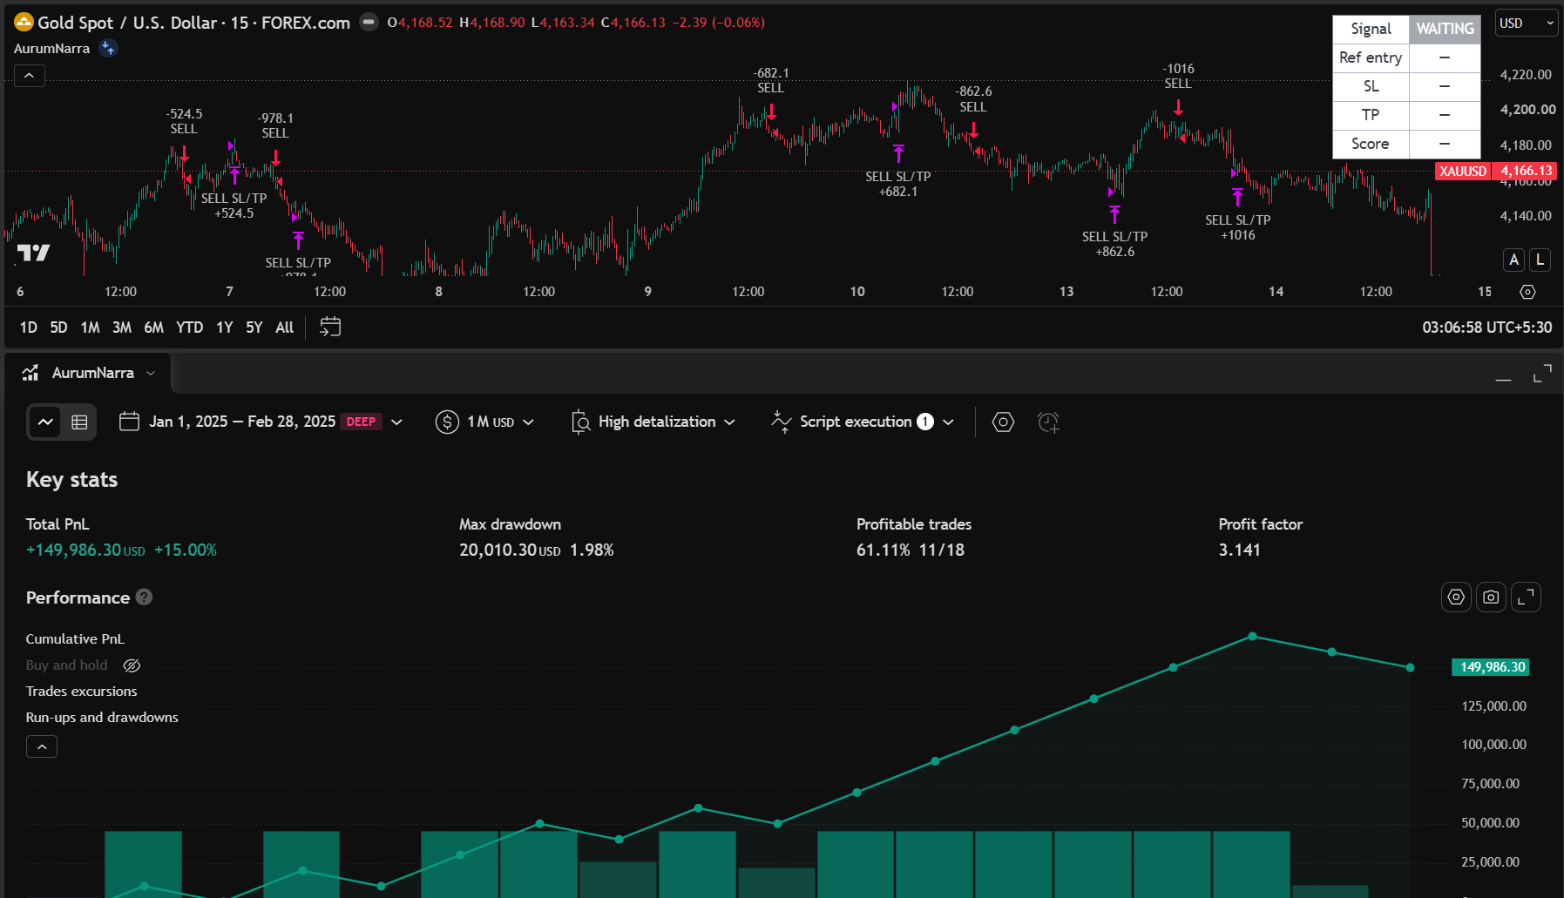The height and width of the screenshot is (898, 1564).
Task: Click the help question mark beside Performance
Action: [x=145, y=597]
